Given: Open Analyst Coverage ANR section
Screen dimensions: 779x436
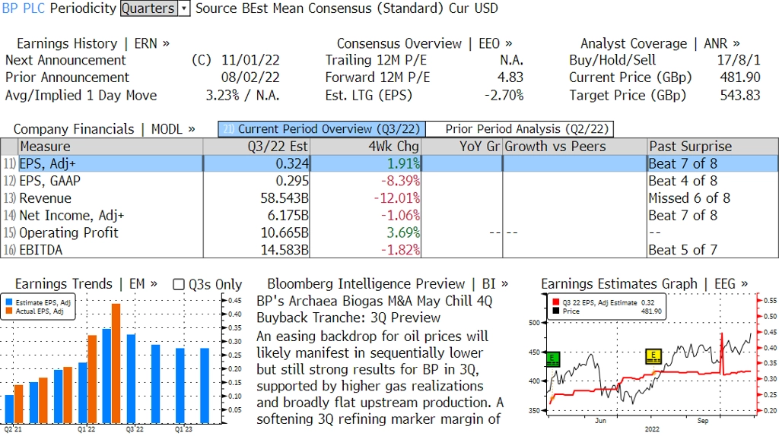Looking at the screenshot, I should (x=660, y=43).
